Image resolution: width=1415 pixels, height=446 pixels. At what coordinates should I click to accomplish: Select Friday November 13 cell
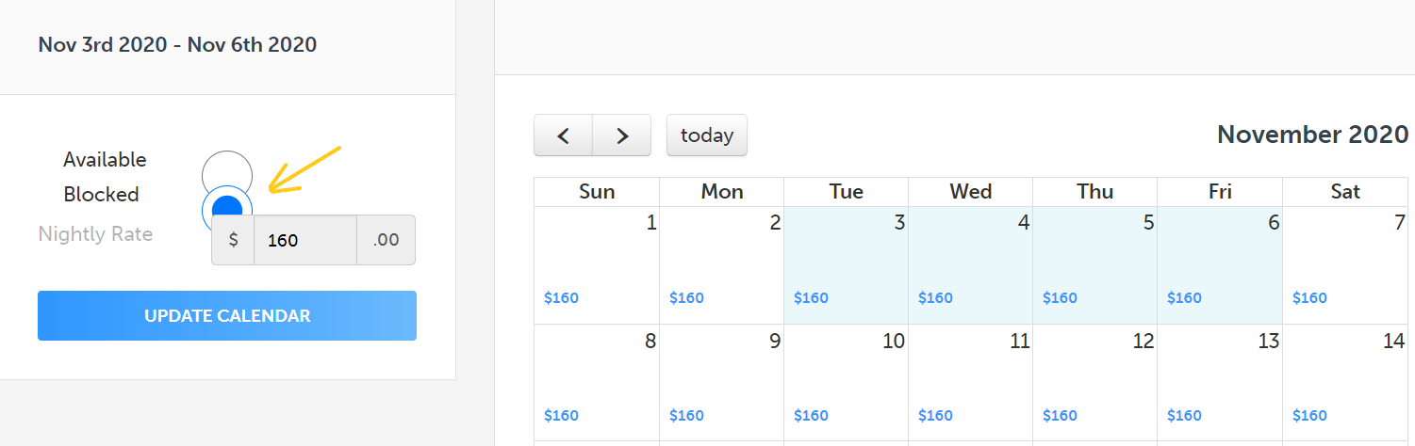[x=1220, y=383]
